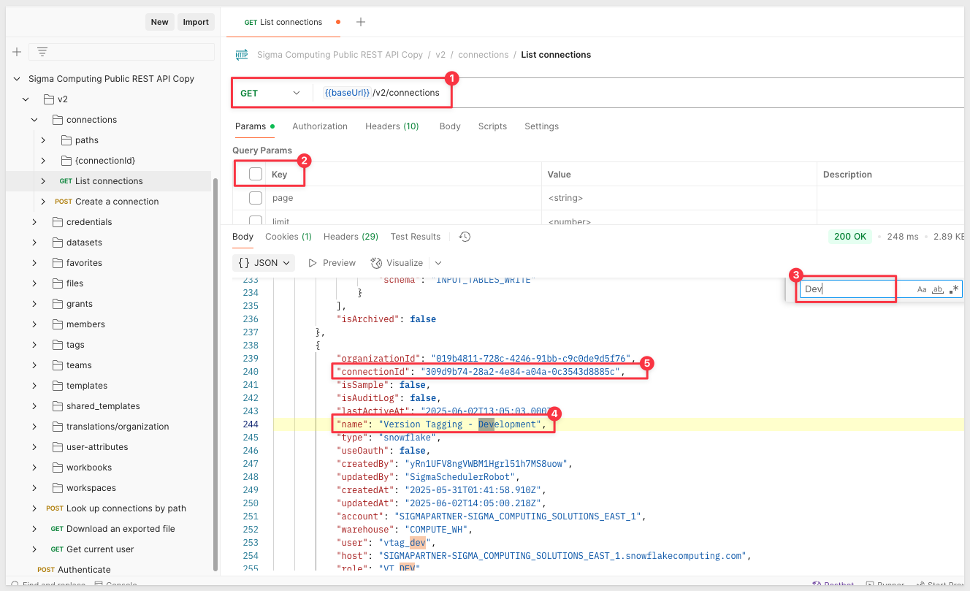Screen dimensions: 970x591
Task: Open connections breadcrumb link
Action: click(483, 55)
